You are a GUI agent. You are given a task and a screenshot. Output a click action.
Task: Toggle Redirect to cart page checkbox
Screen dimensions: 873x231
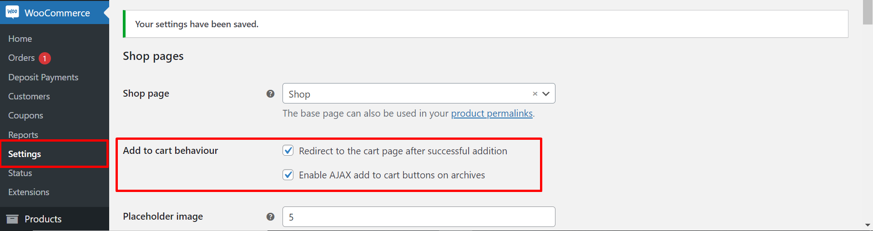288,150
